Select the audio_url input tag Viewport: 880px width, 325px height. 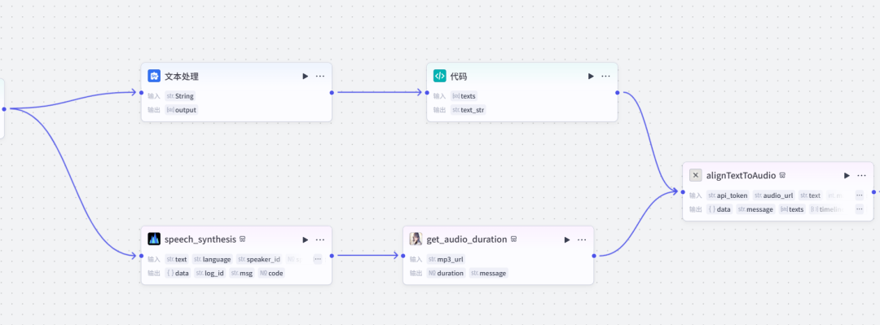point(773,195)
